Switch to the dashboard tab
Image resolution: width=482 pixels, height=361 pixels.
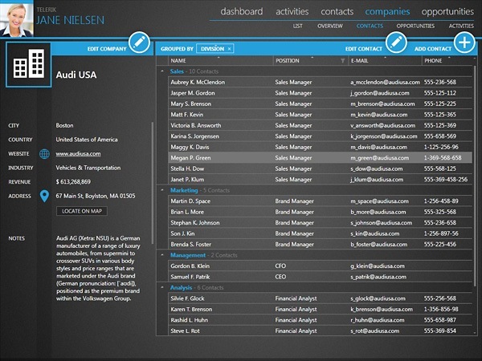242,11
